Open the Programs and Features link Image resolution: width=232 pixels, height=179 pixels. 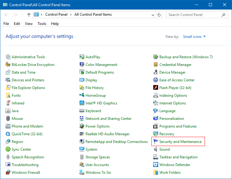[178, 126]
